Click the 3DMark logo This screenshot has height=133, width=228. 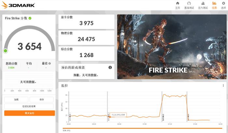18,5
